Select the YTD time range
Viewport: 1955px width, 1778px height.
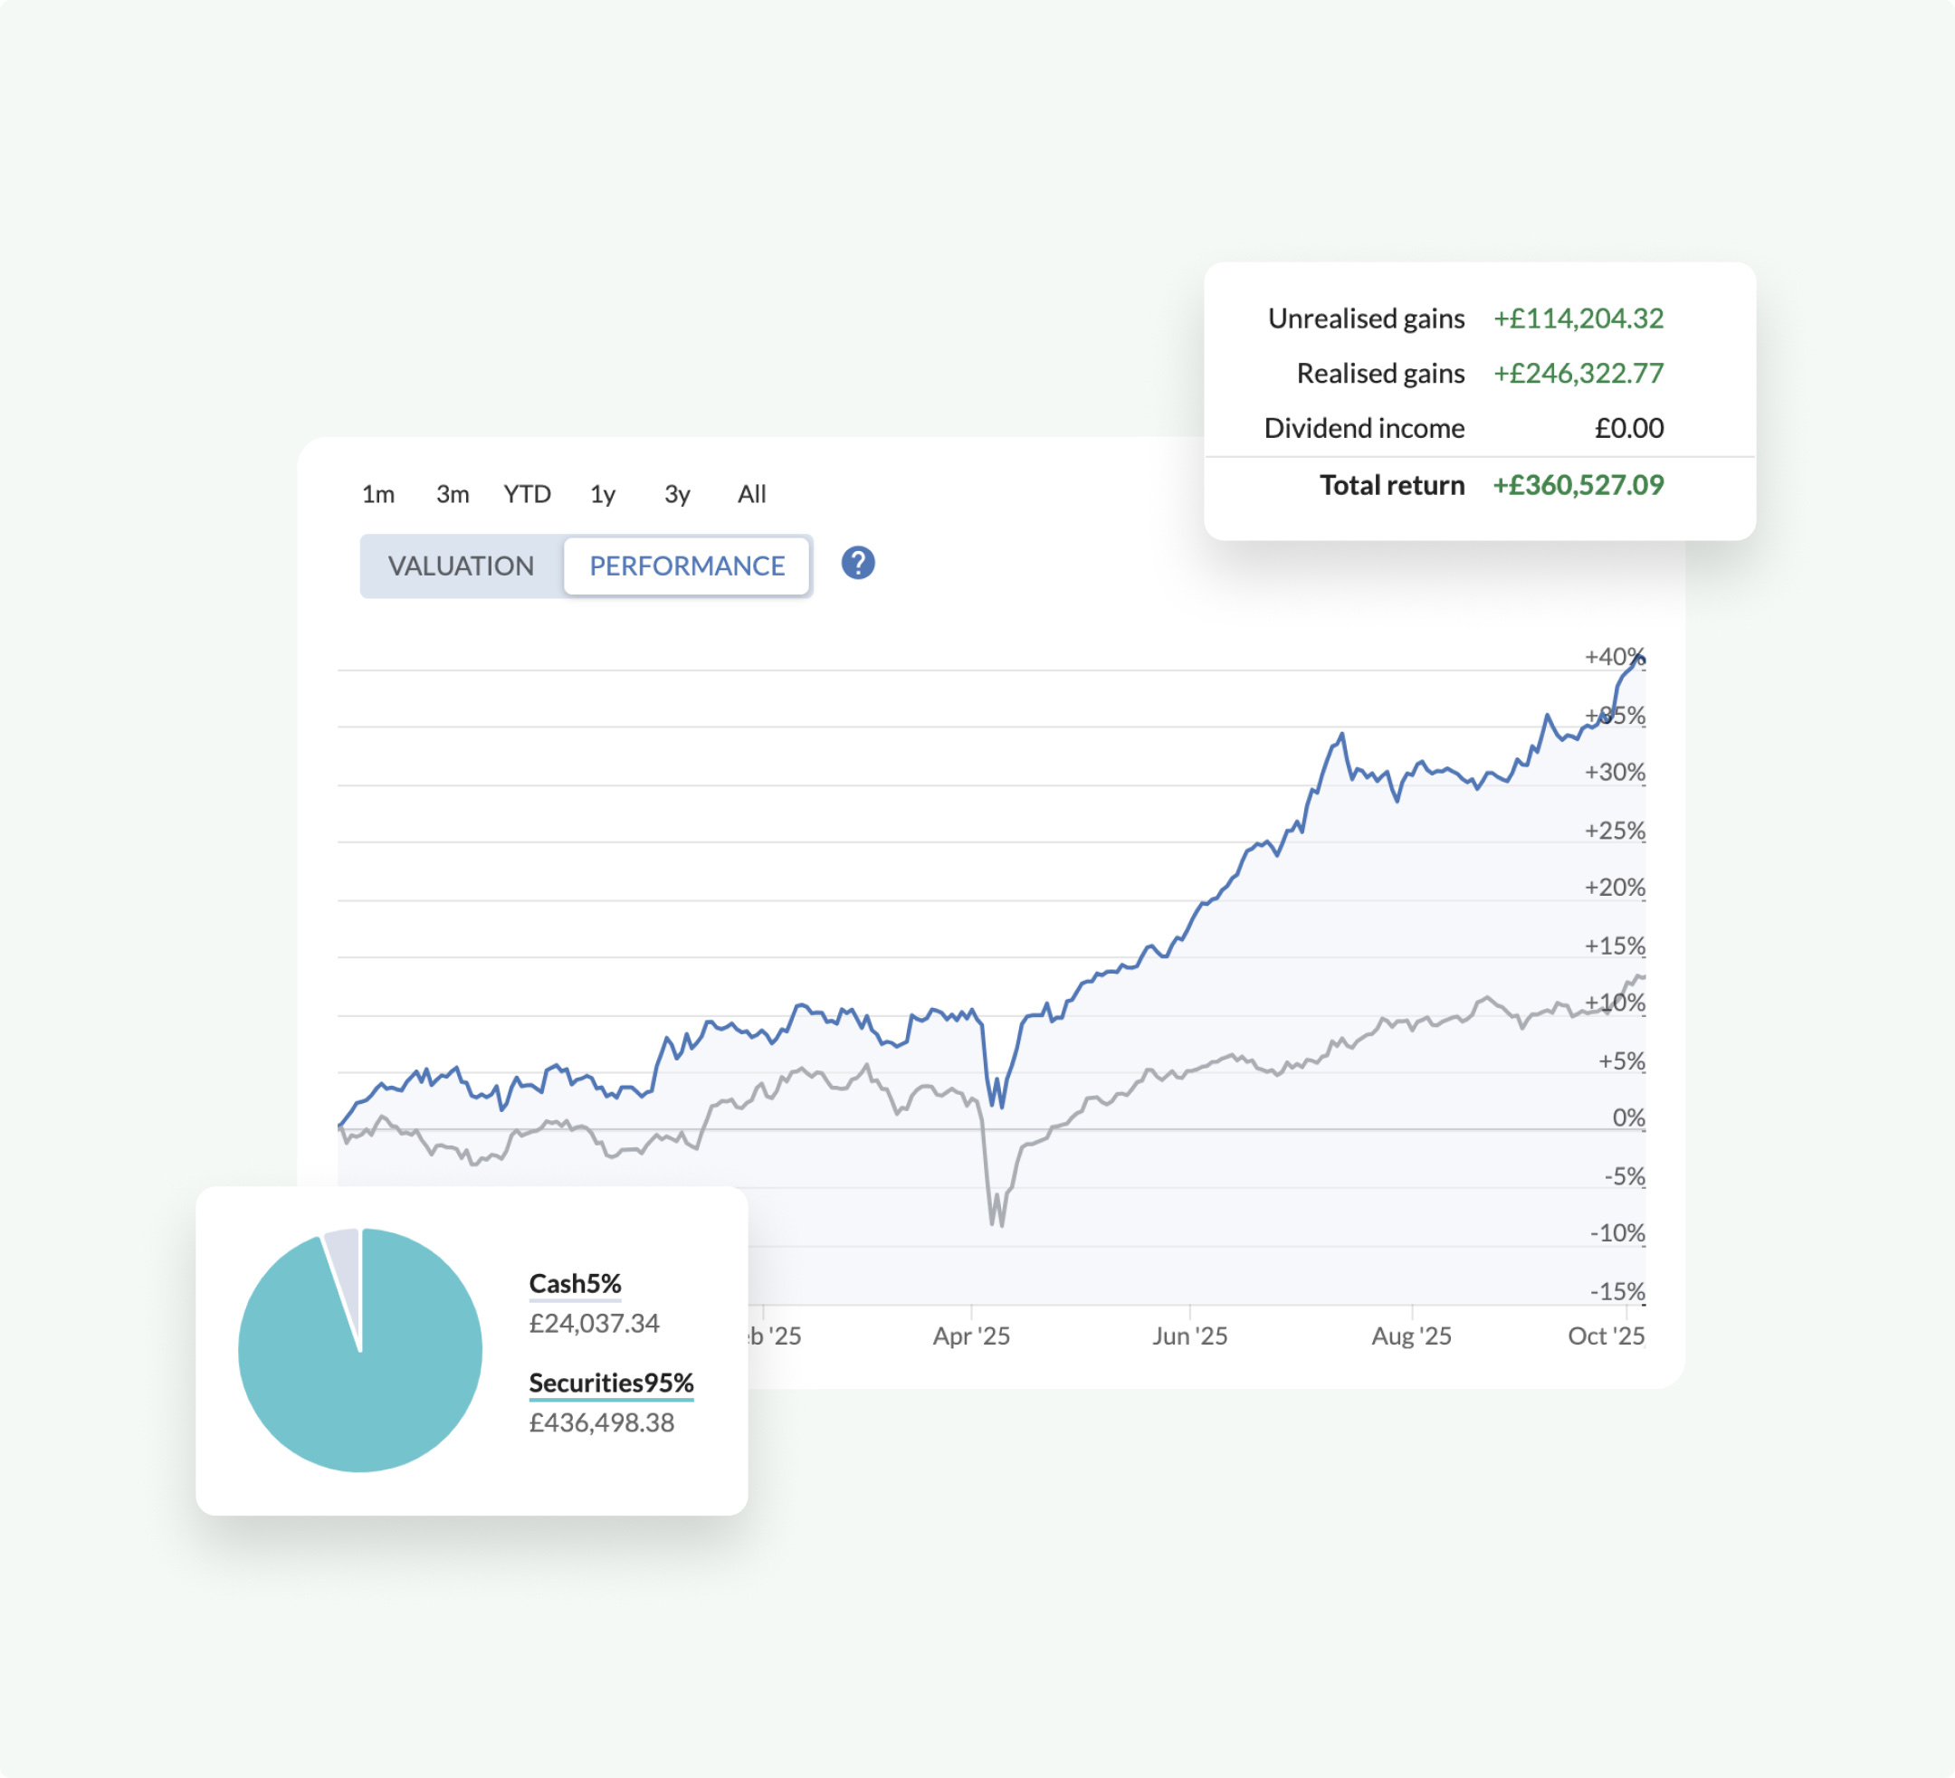coord(528,494)
